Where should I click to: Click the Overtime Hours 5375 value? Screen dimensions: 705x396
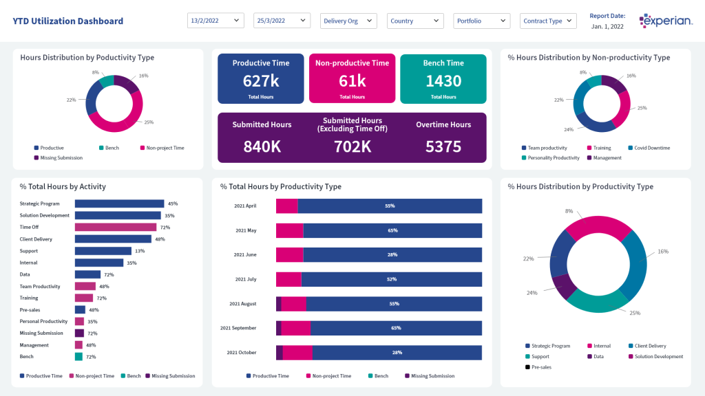(443, 146)
